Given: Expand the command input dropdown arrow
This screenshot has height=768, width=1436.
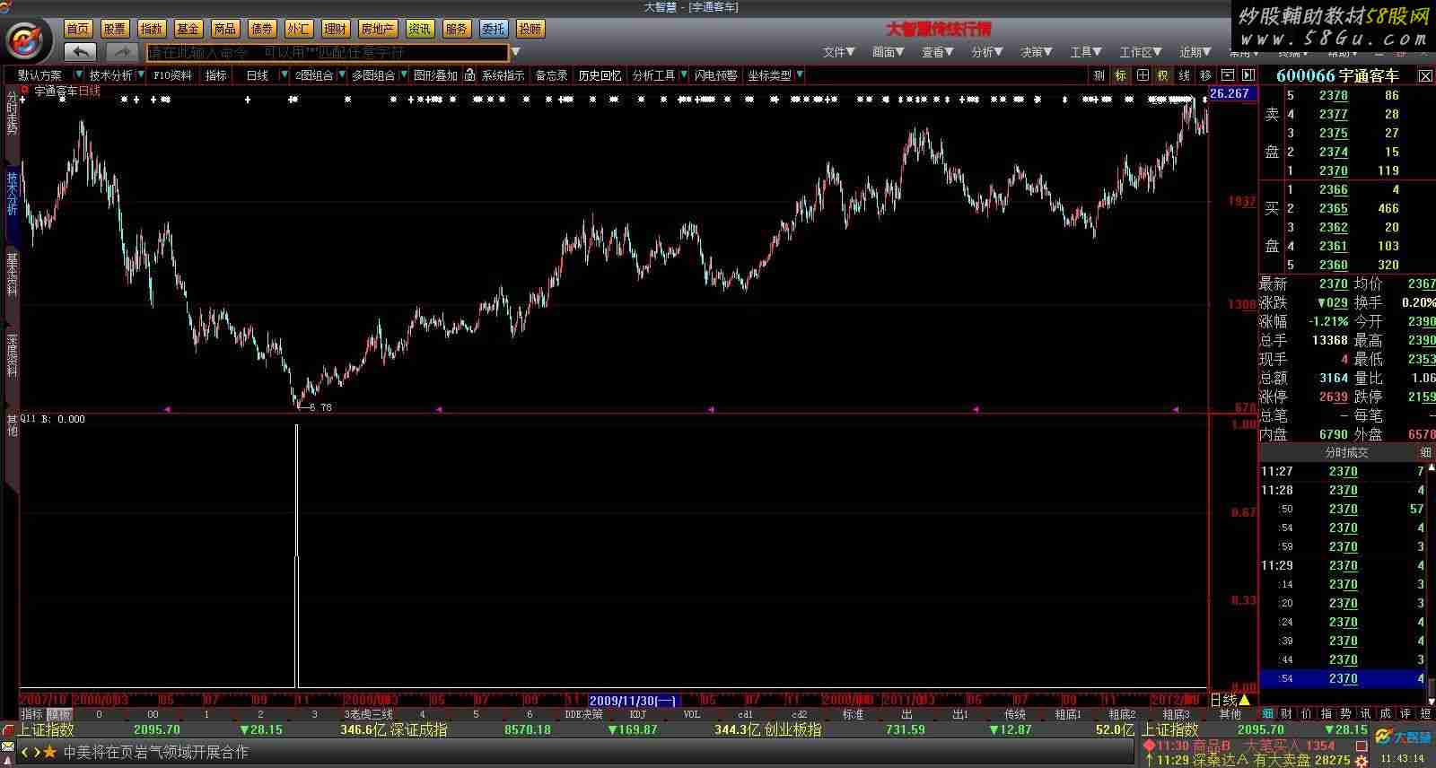Looking at the screenshot, I should [x=516, y=52].
